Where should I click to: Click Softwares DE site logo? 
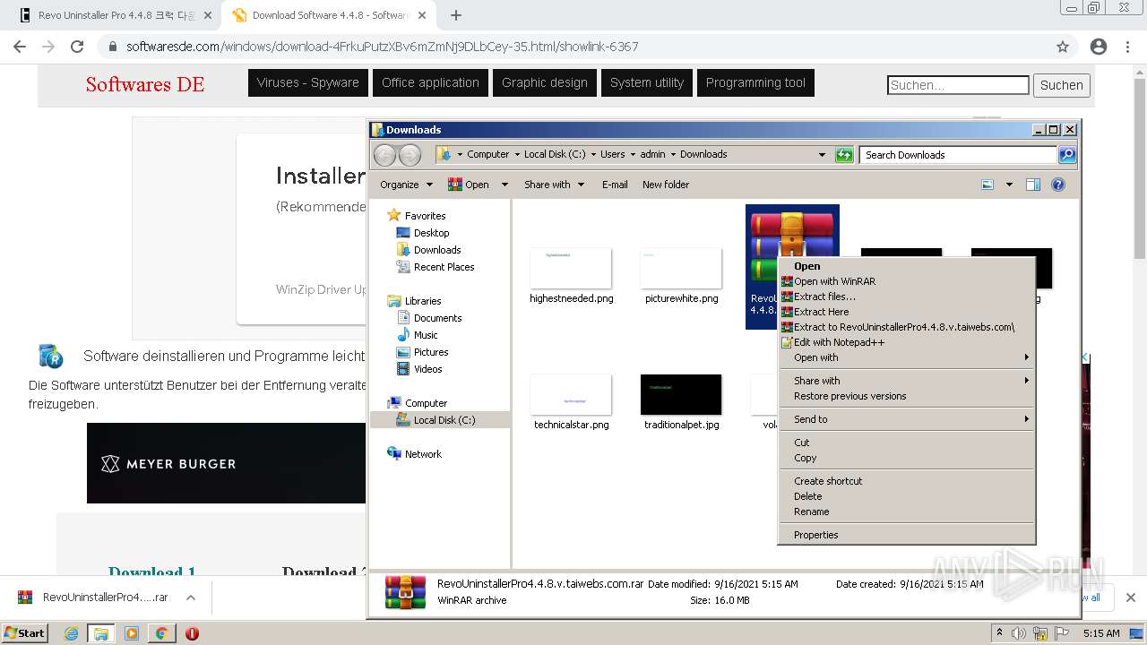click(x=145, y=84)
